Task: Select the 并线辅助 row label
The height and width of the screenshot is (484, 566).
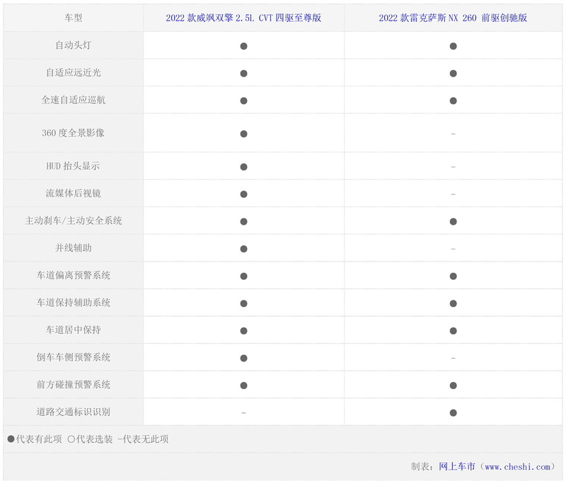Action: click(x=74, y=248)
